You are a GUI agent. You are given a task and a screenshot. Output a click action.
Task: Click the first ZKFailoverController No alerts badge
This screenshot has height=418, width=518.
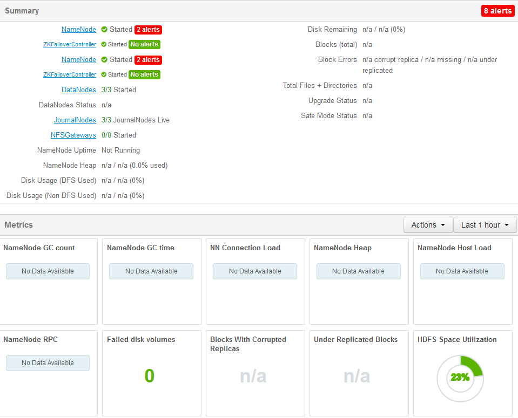[x=144, y=44]
